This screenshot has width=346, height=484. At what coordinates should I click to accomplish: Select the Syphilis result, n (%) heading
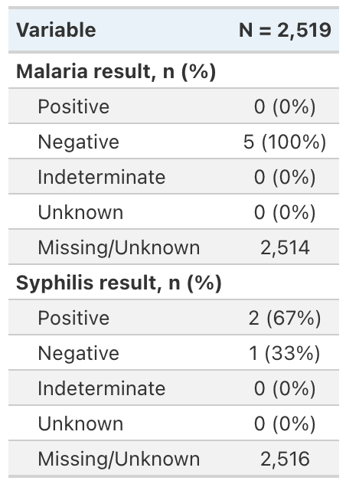(119, 283)
